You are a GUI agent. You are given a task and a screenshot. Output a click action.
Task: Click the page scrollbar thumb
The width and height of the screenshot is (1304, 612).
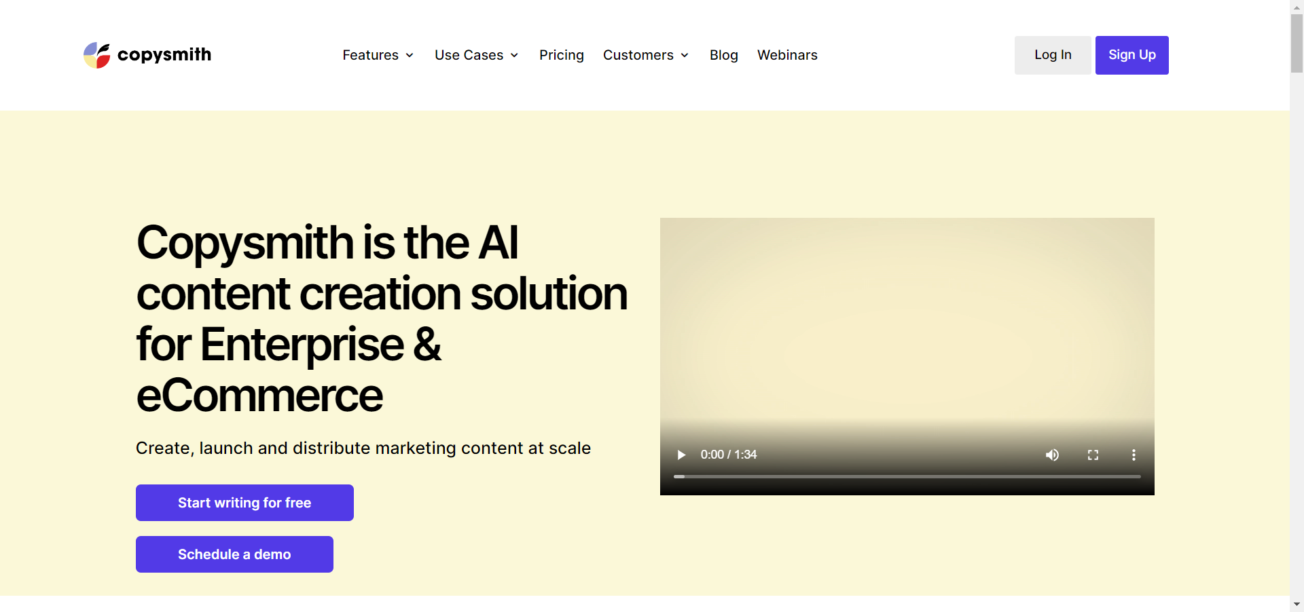[x=1297, y=43]
